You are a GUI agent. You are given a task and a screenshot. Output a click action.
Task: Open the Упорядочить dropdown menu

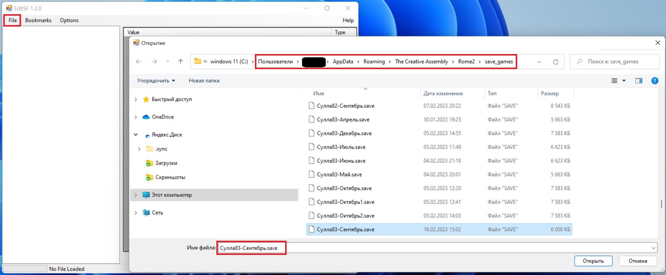[x=156, y=81]
